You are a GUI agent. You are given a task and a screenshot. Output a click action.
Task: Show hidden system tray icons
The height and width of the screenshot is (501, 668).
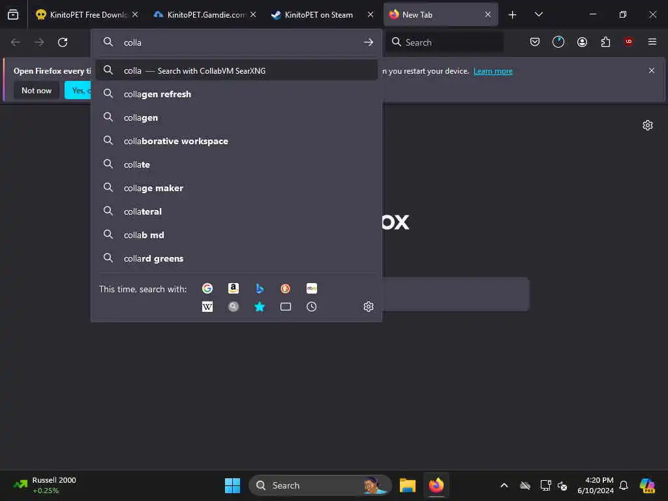pos(504,485)
